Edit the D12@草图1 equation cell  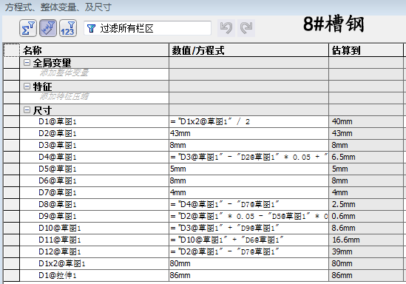(248, 251)
